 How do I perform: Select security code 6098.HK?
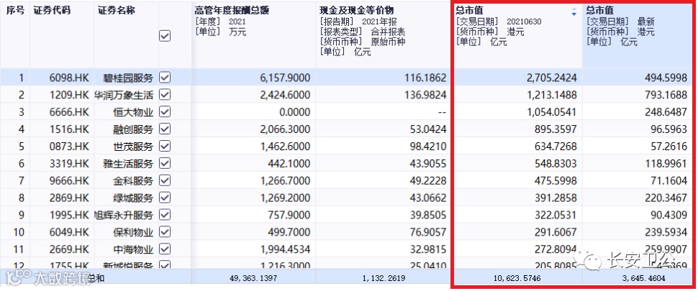[70, 78]
